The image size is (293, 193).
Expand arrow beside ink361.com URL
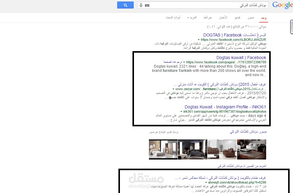point(181,112)
